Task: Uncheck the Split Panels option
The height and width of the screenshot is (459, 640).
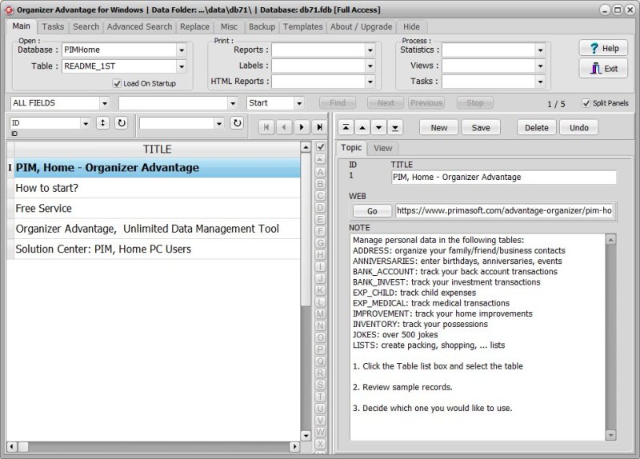Action: pyautogui.click(x=586, y=103)
